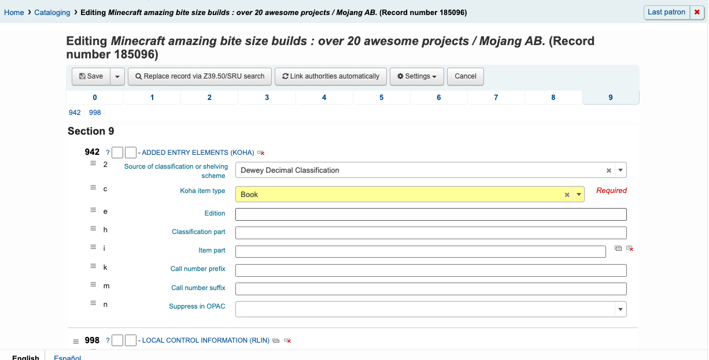Focus the 998 second indicator box
Viewport: 709px width, 360px height.
click(131, 340)
